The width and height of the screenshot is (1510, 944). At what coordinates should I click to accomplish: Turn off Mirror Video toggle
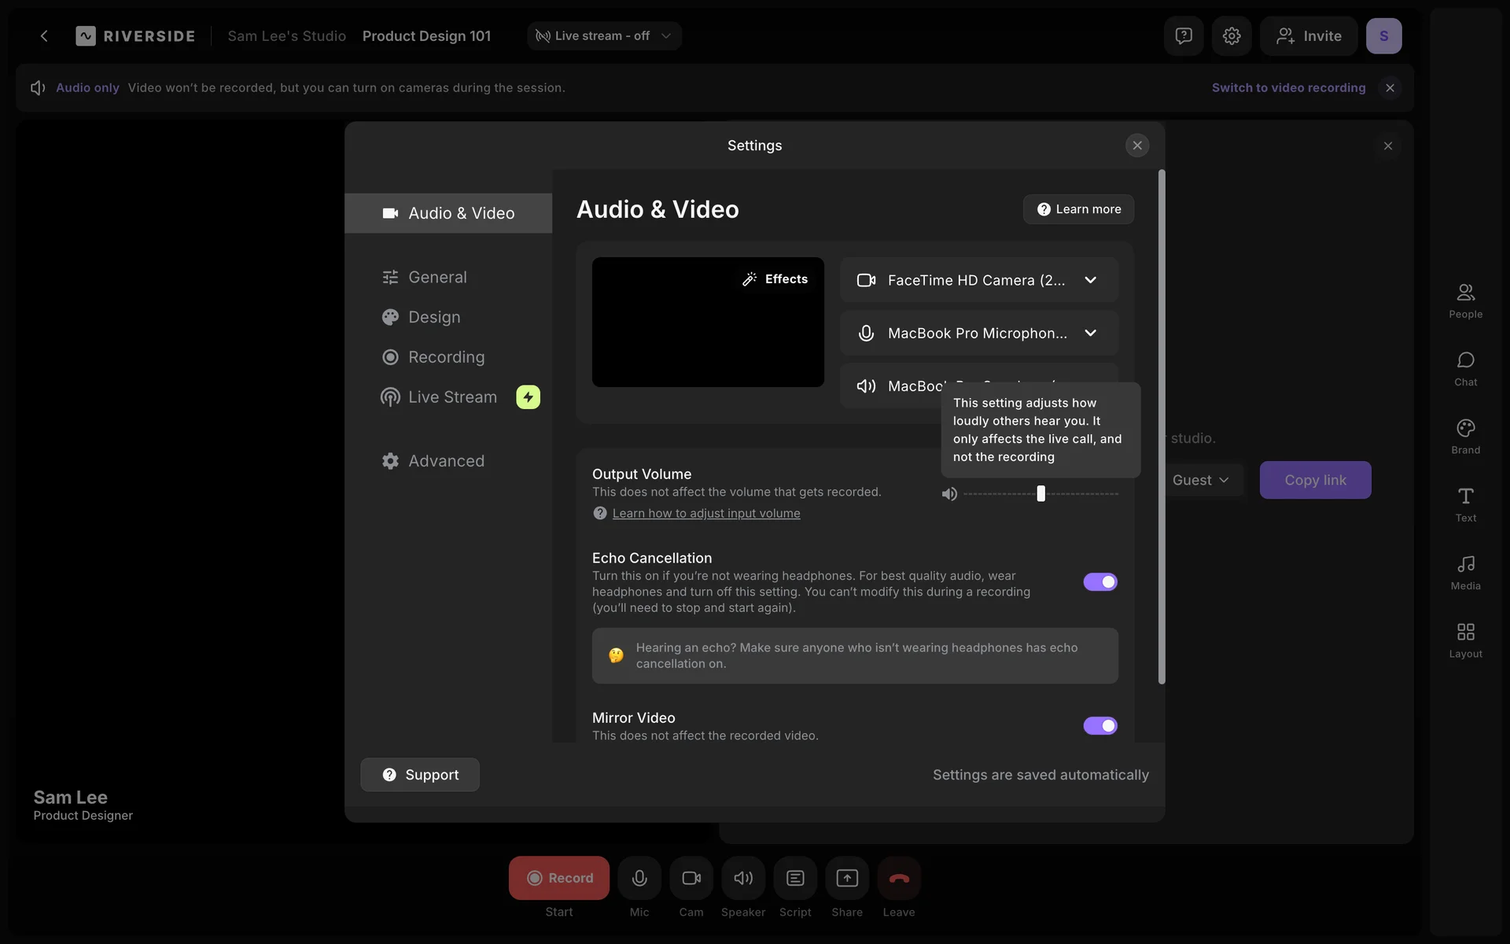[x=1100, y=725]
